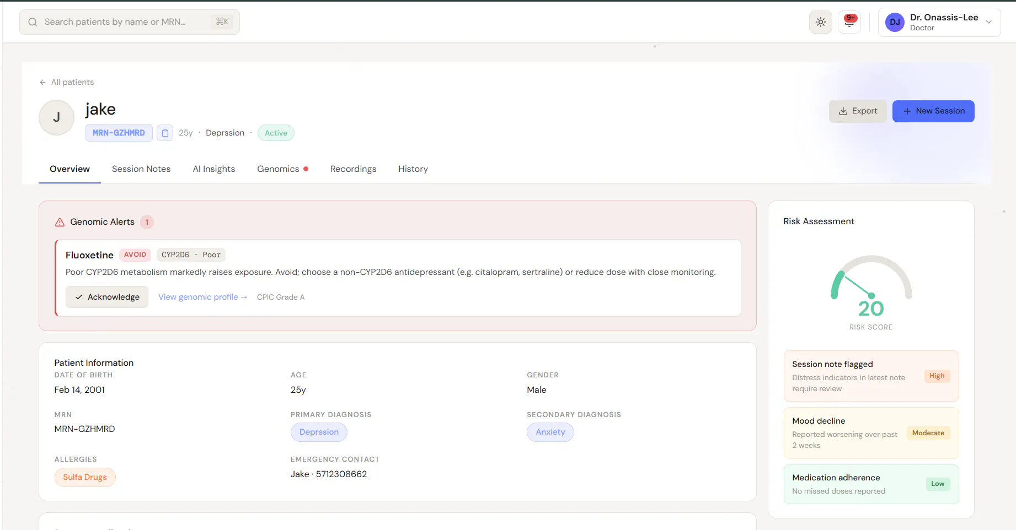
Task: Toggle the light/dark theme sun icon
Action: point(821,22)
